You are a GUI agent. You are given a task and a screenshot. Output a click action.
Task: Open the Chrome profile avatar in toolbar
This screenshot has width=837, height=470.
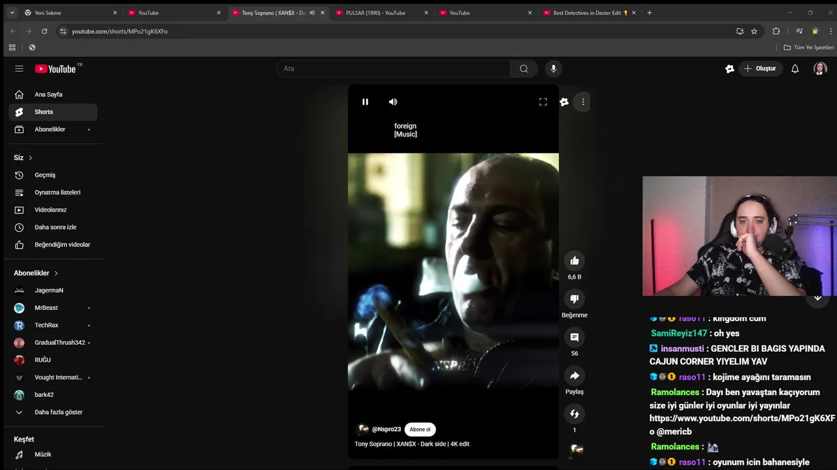point(815,31)
